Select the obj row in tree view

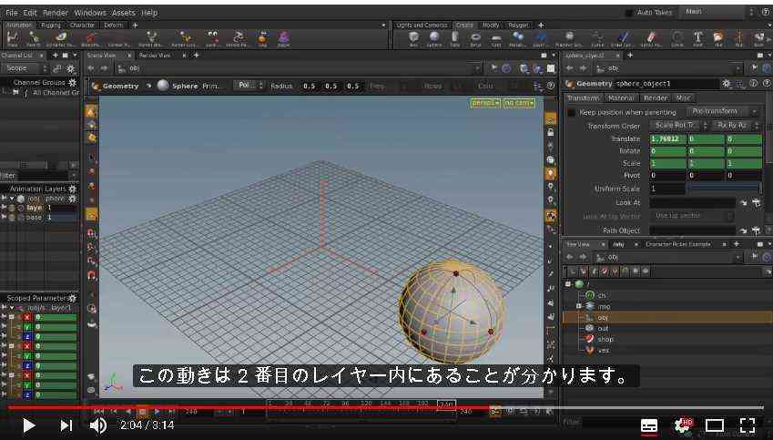click(667, 318)
